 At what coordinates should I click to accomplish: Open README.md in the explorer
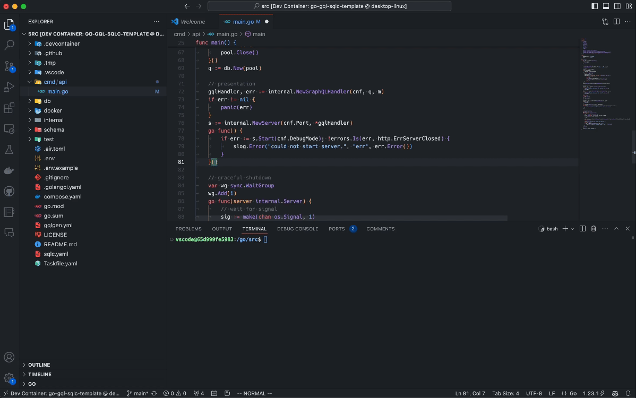click(x=60, y=245)
